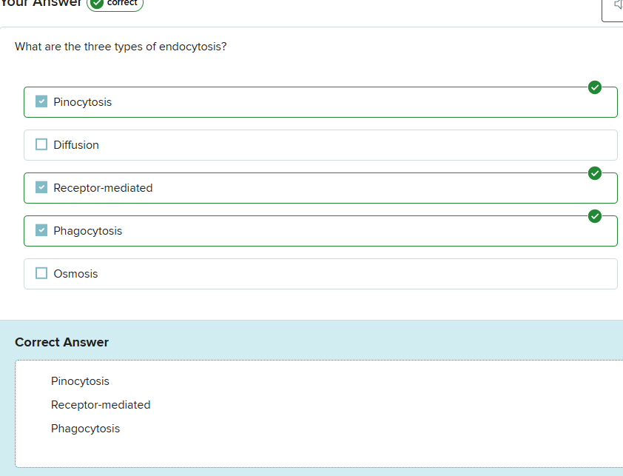The width and height of the screenshot is (623, 476).
Task: Click the green checkmark in the correct badge
Action: tap(97, 4)
